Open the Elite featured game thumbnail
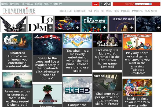161x107 pixels. [13, 24]
